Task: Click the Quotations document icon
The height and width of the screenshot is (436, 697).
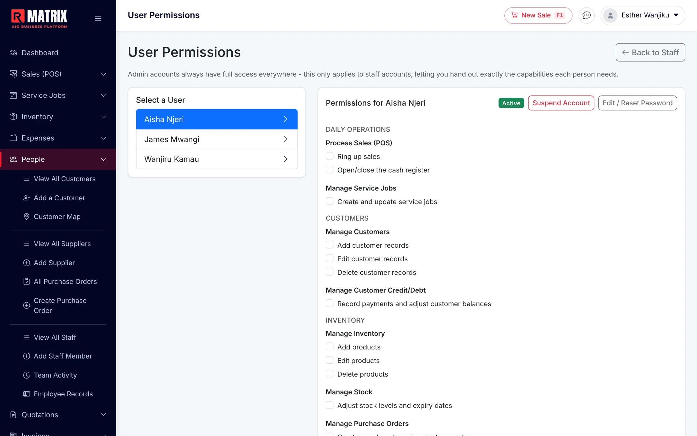Action: [x=13, y=415]
